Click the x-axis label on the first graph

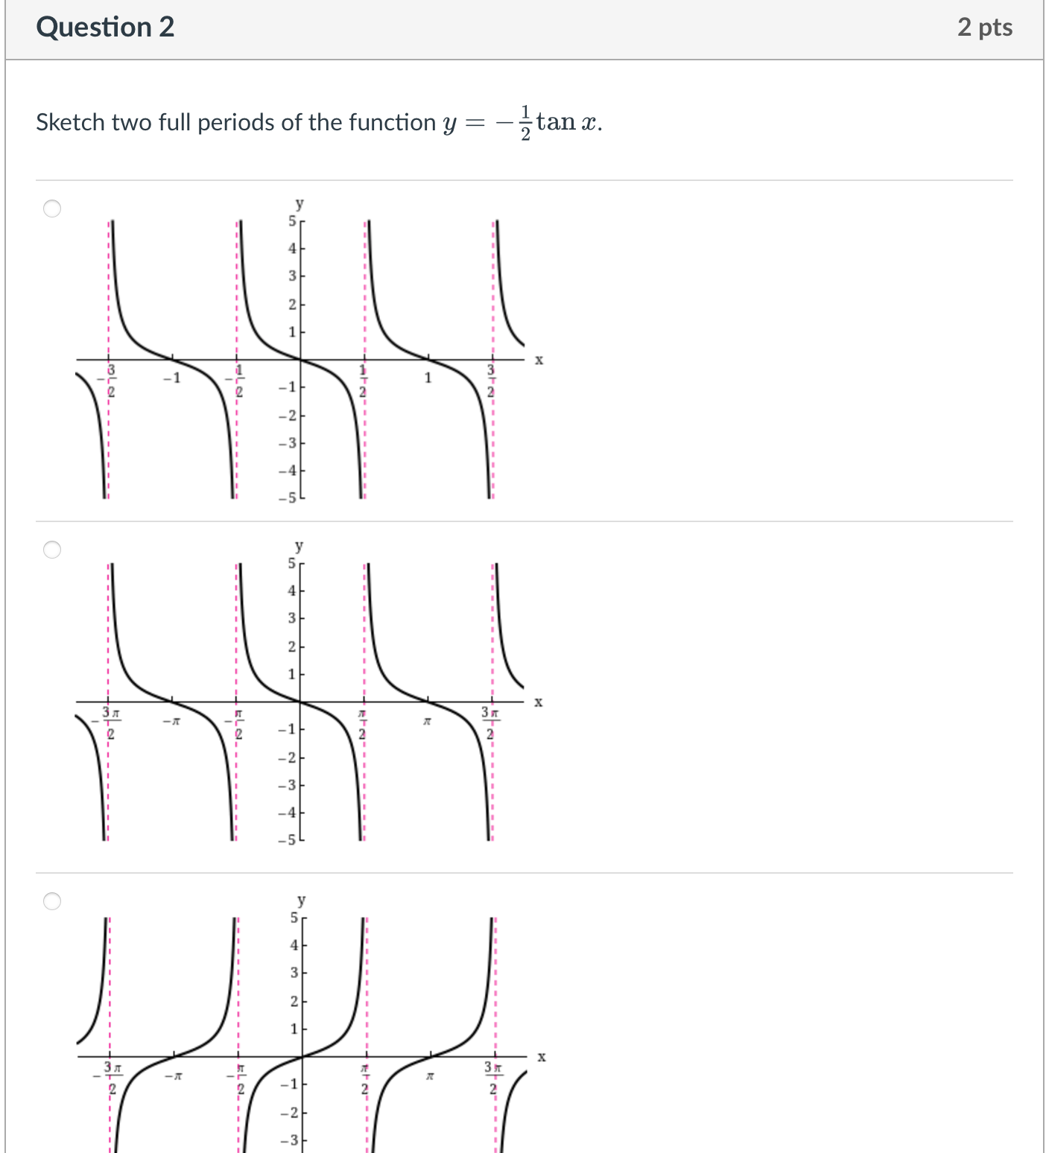[x=539, y=360]
